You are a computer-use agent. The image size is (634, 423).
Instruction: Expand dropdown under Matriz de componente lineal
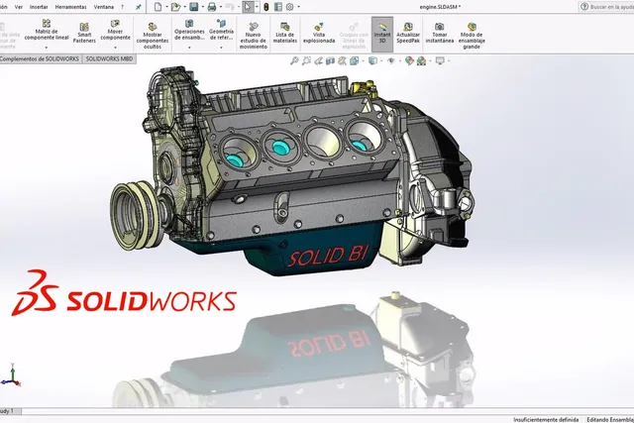pyautogui.click(x=47, y=48)
